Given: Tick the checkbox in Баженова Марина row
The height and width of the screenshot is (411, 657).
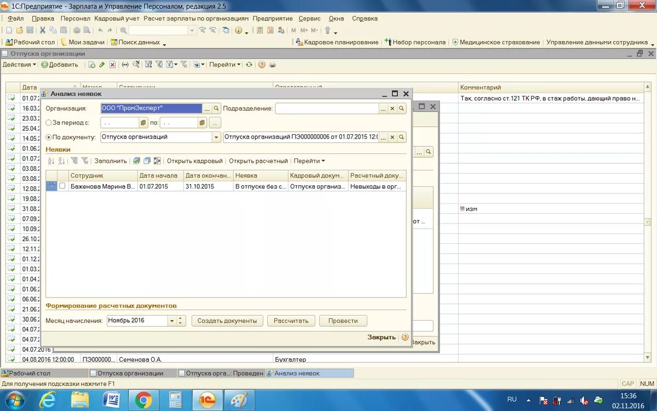Looking at the screenshot, I should [62, 186].
